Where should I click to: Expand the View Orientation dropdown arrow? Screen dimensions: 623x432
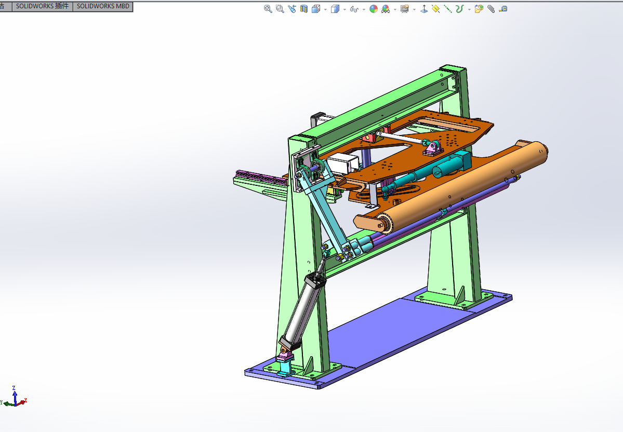[x=325, y=9]
